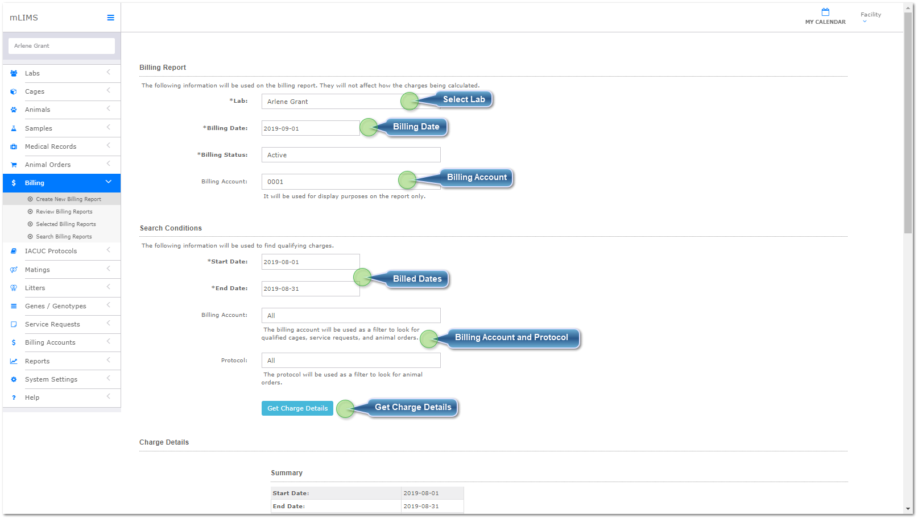The height and width of the screenshot is (519, 918).
Task: Click the Help question mark icon
Action: 14,397
